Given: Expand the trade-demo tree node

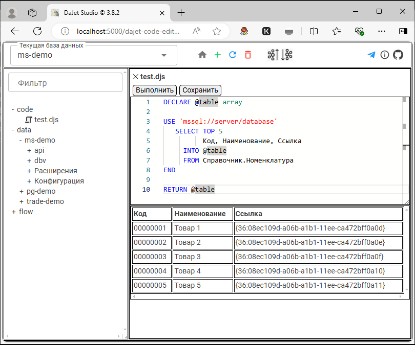Looking at the screenshot, I should tap(22, 202).
